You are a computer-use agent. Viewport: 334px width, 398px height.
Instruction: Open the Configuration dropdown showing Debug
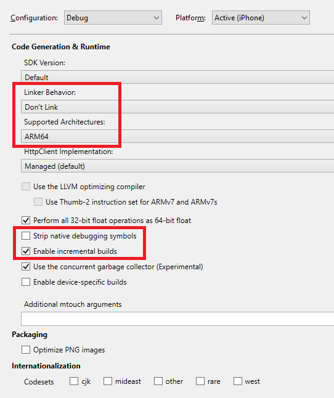tap(113, 18)
